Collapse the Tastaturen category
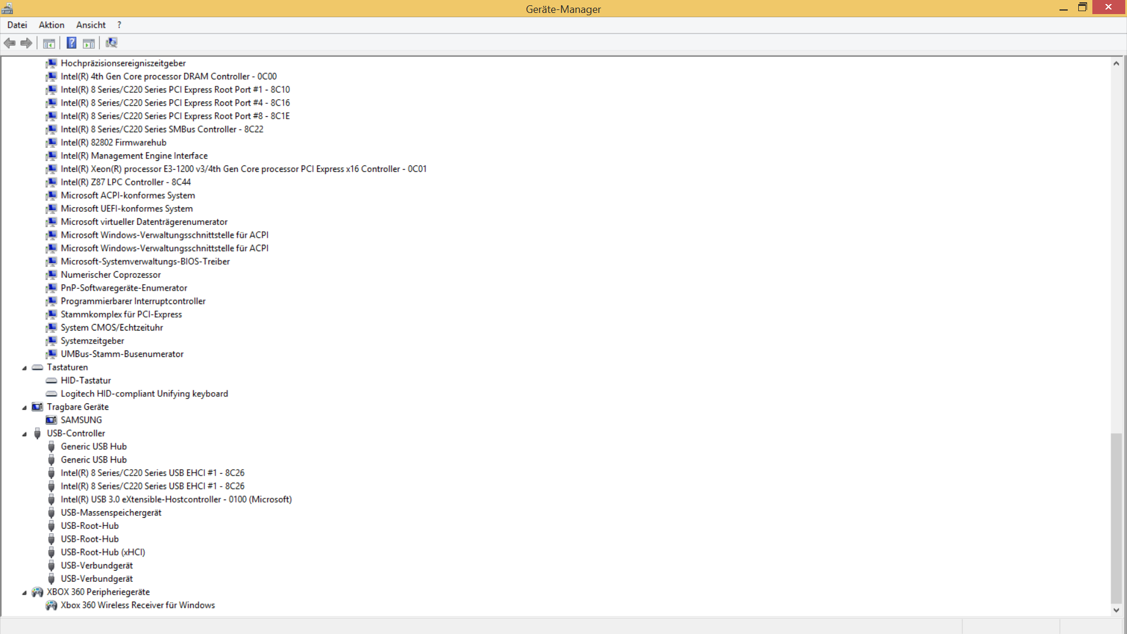1127x634 pixels. point(25,368)
